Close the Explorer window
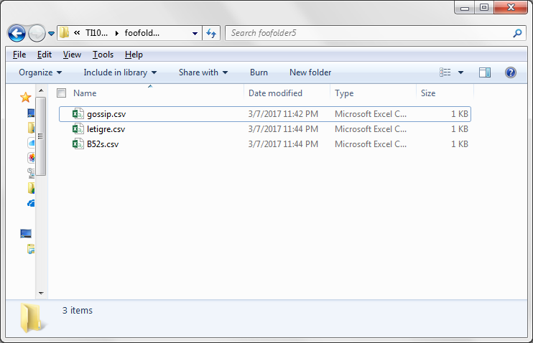This screenshot has width=533, height=343. (x=511, y=7)
